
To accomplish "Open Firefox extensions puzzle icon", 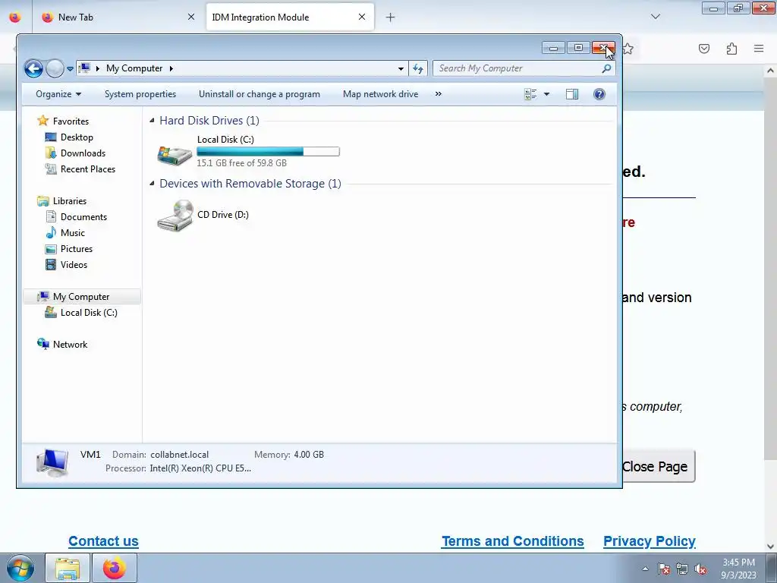I will tap(732, 49).
